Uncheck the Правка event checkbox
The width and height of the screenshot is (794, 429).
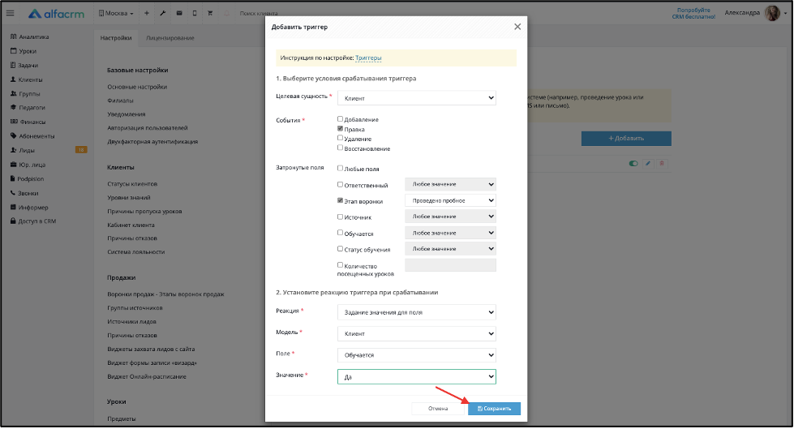click(x=340, y=129)
